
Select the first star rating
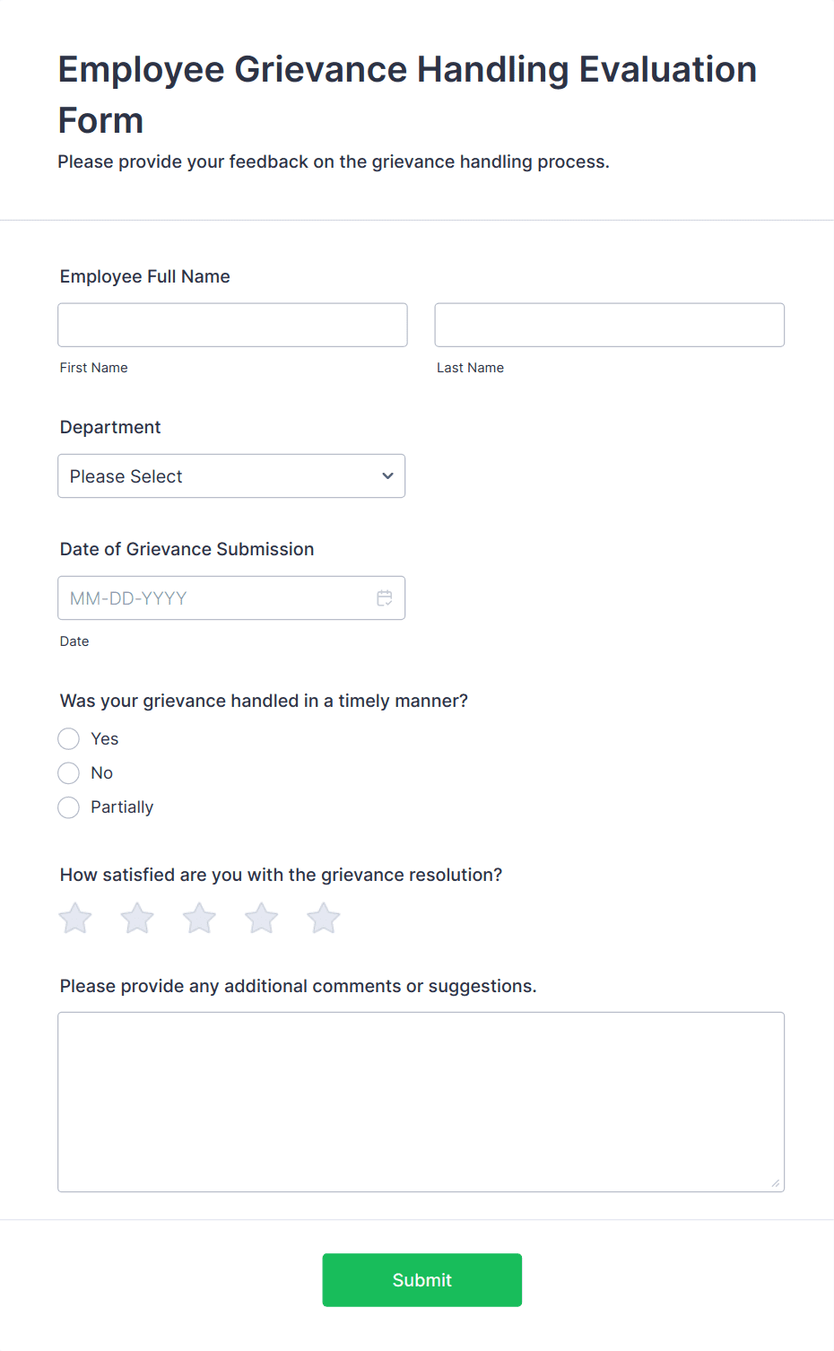point(74,918)
